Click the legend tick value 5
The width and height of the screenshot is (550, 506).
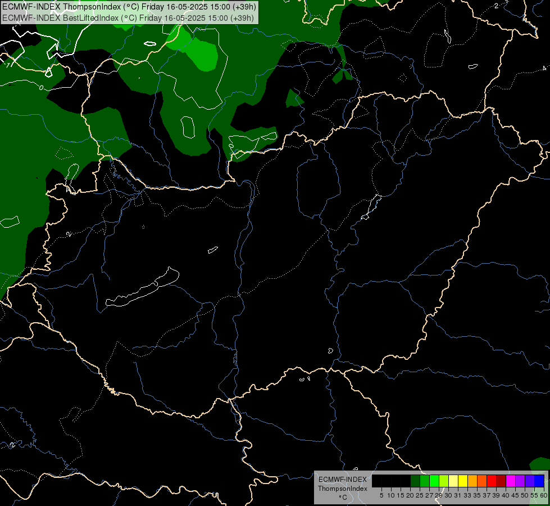(x=381, y=495)
